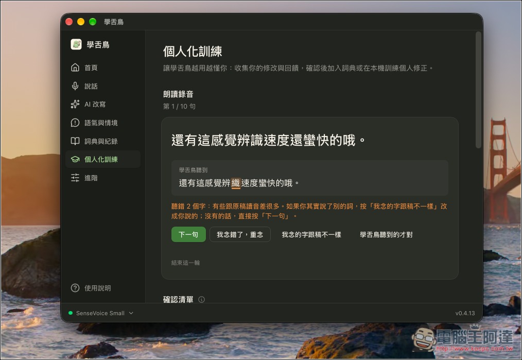Click the graduation cap icon for 個人化訓練

coord(75,159)
